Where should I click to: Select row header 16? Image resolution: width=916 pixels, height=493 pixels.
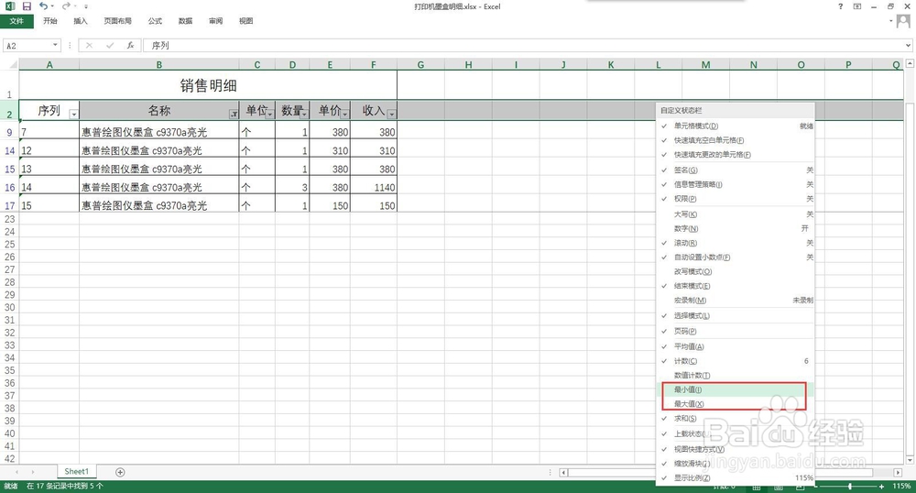tap(9, 187)
